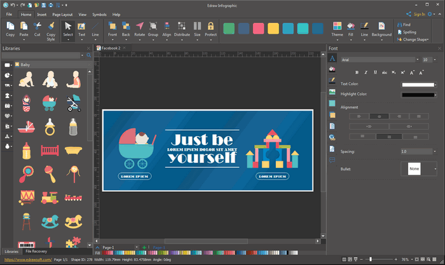Click the Change Shape button
This screenshot has height=265, width=445.
pyautogui.click(x=415, y=39)
